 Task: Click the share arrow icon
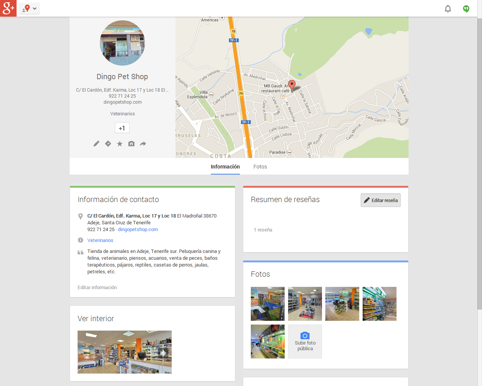click(143, 144)
